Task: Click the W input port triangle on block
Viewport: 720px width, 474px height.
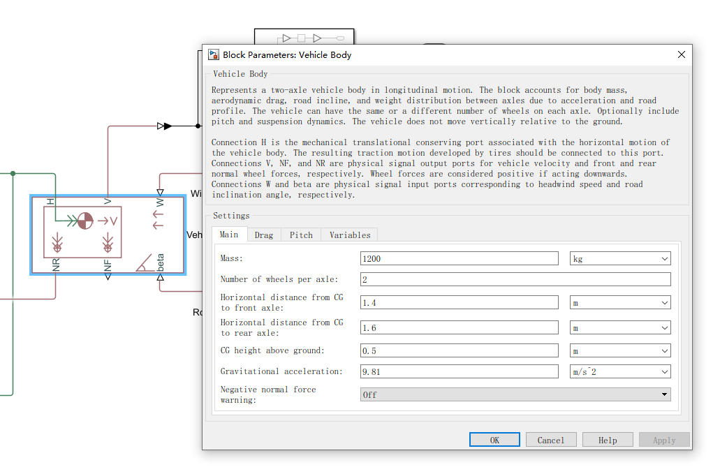Action: click(x=160, y=192)
